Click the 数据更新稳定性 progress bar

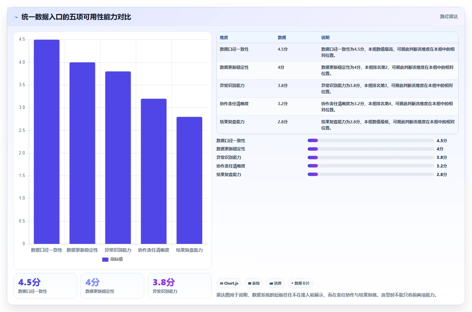[371, 149]
